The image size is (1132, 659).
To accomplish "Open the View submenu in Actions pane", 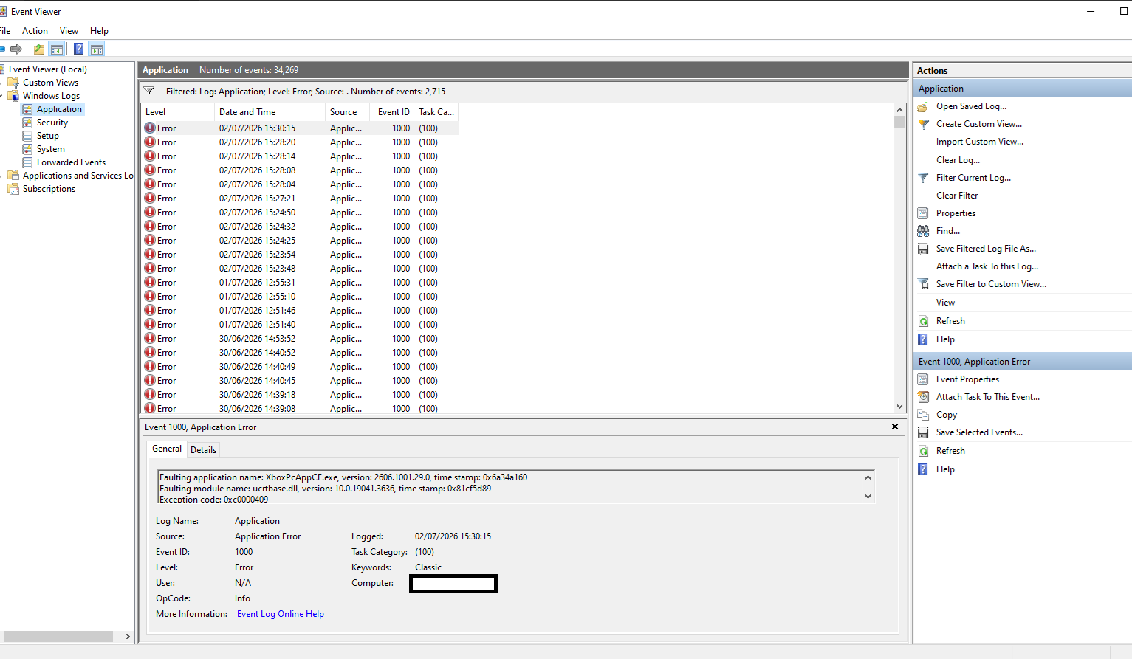I will click(945, 303).
